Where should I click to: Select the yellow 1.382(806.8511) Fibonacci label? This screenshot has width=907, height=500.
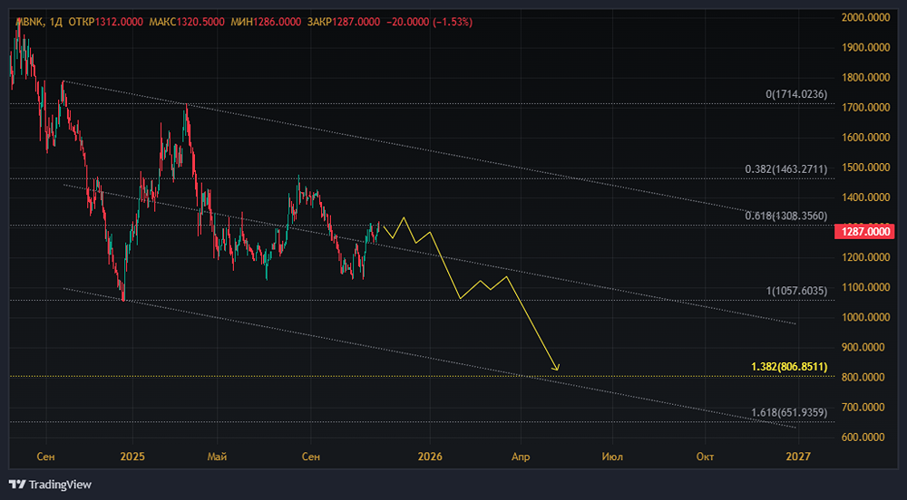coord(788,366)
